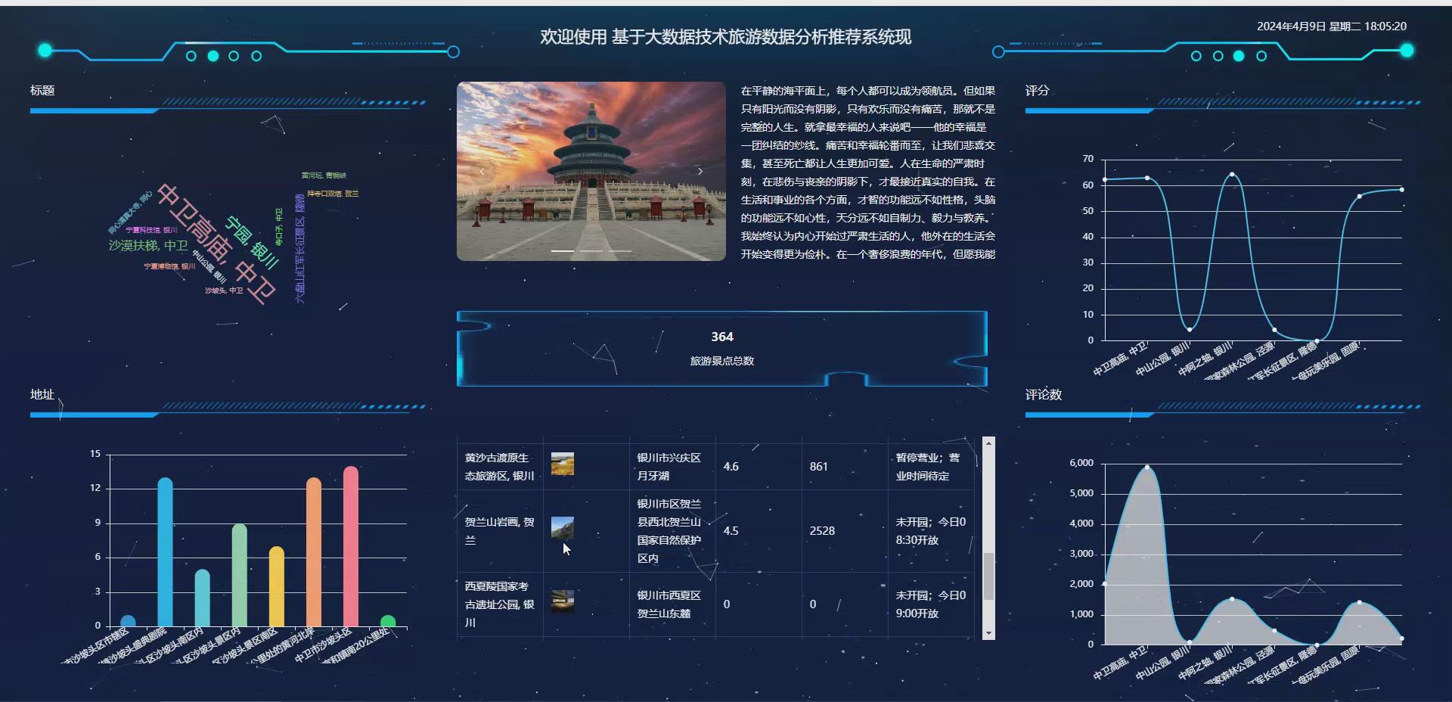Viewport: 1452px width, 702px height.
Task: Click the highlighted dot in the left header decoration
Action: coord(213,56)
